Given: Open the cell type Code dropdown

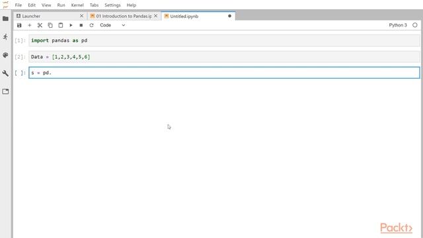Looking at the screenshot, I should (x=112, y=25).
